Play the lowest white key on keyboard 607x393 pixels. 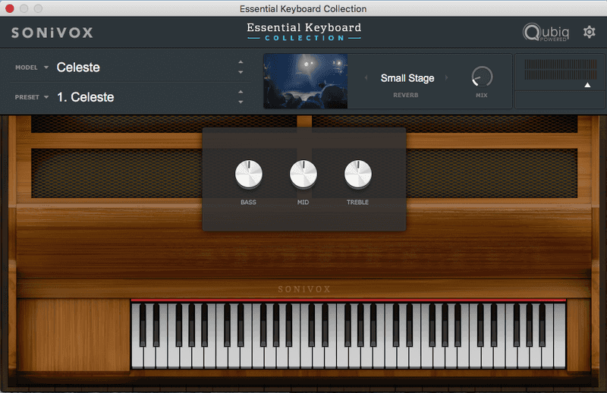(137, 358)
